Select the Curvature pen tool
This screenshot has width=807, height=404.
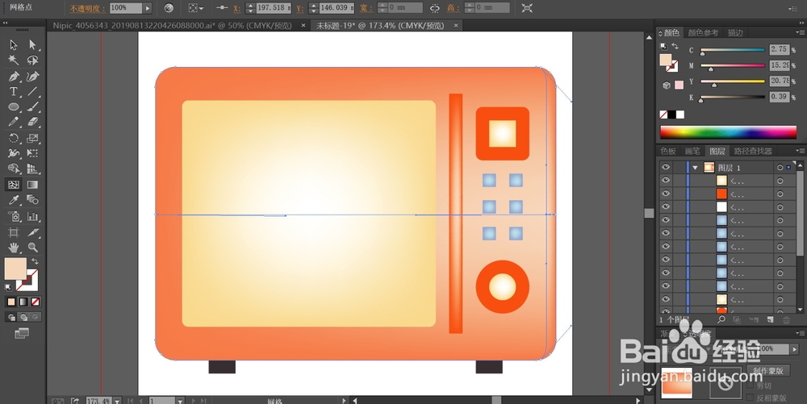(x=33, y=77)
